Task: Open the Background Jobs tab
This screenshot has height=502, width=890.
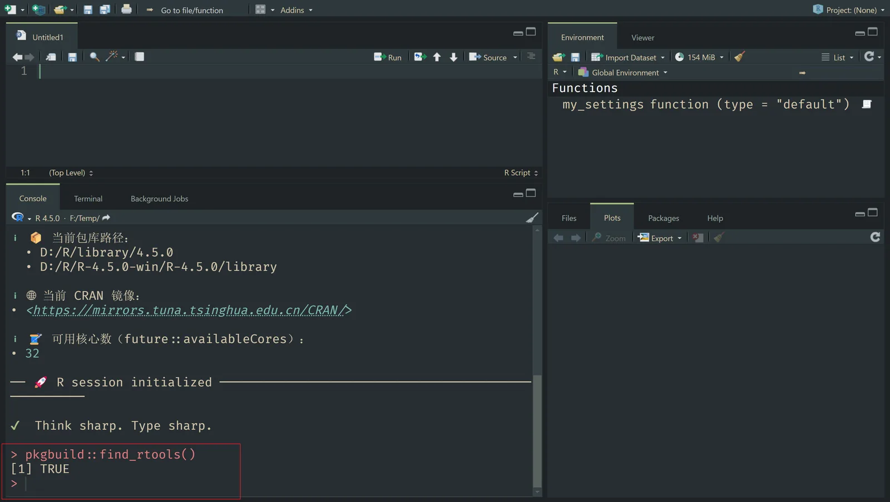Action: click(159, 199)
